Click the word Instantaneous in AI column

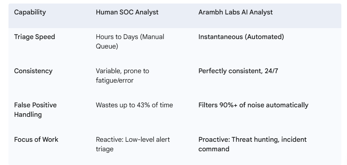pos(220,37)
